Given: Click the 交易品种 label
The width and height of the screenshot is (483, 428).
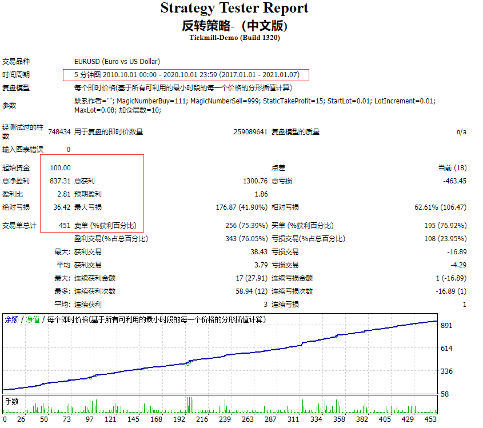Looking at the screenshot, I should (16, 62).
